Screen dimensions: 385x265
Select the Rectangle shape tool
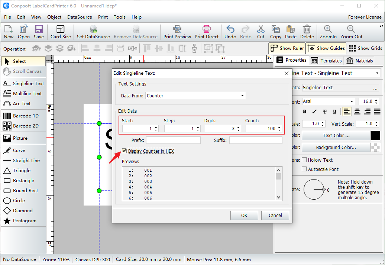pos(23,181)
